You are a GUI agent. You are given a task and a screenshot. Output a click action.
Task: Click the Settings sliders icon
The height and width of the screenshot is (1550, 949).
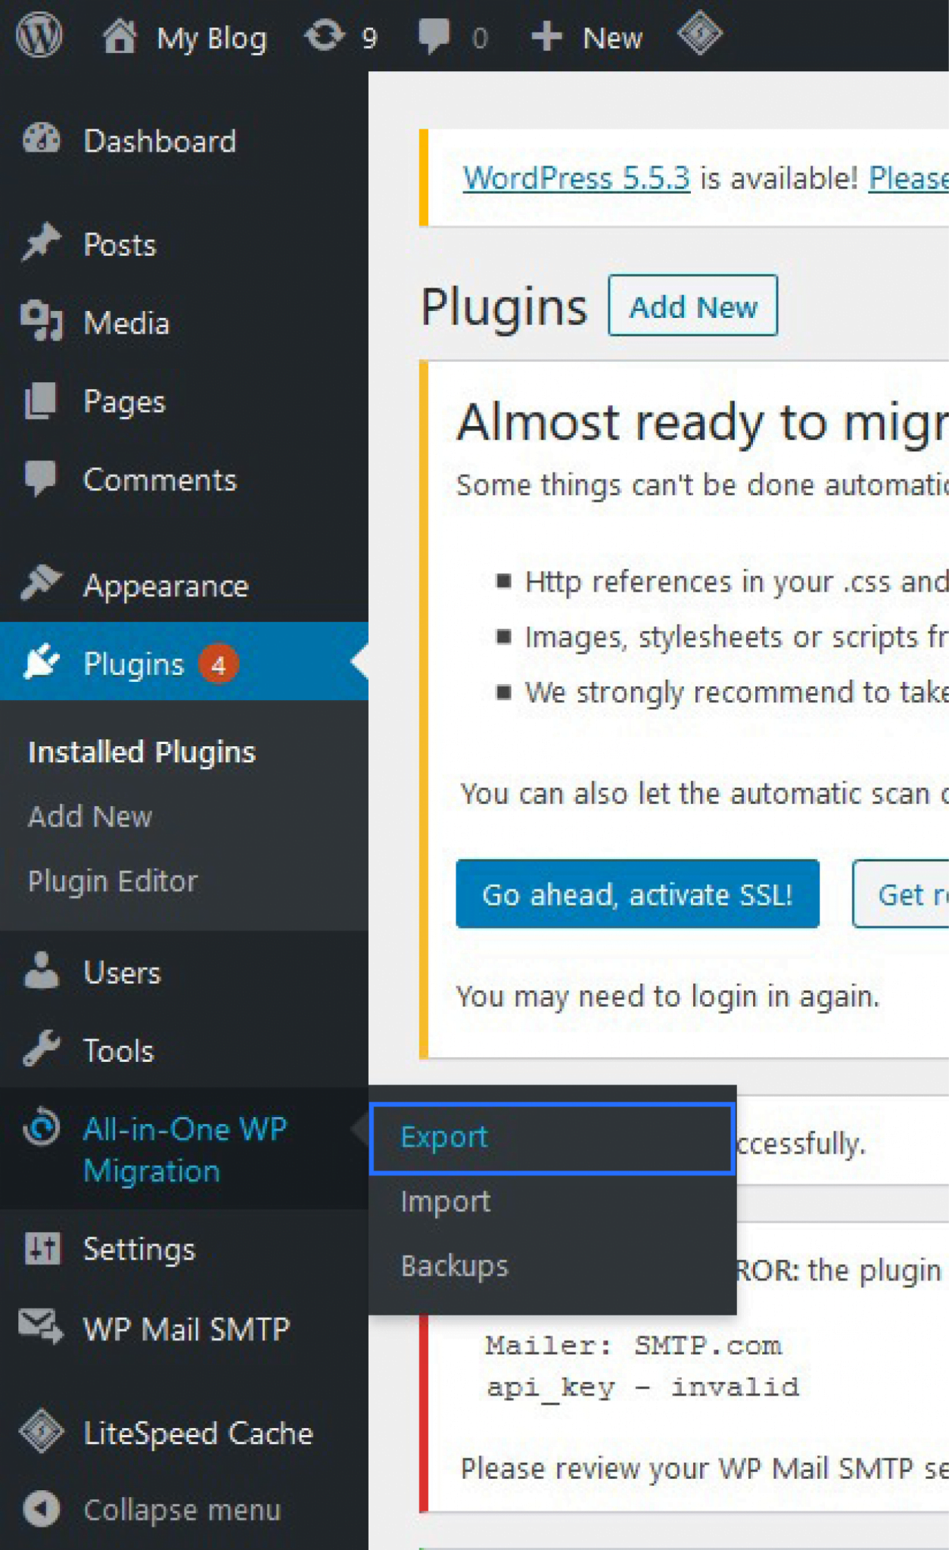point(41,1248)
